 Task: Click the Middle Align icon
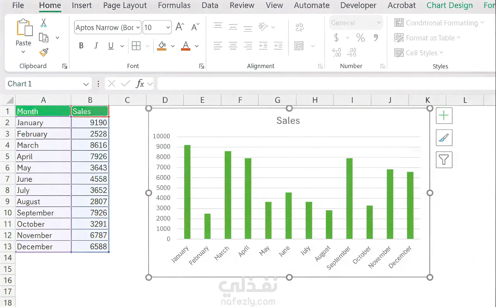tap(233, 27)
